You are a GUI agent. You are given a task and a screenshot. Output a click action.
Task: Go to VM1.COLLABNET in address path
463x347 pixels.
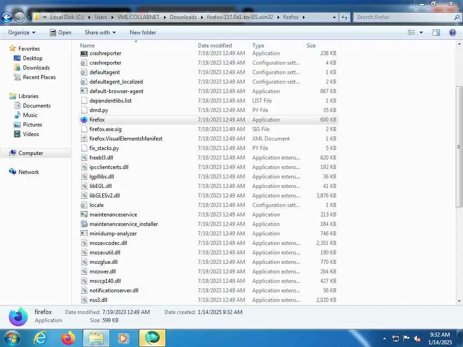point(138,17)
